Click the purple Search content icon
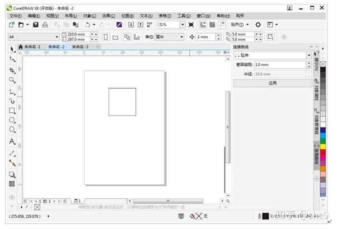Screen dimensions: 337x229 pos(119,25)
